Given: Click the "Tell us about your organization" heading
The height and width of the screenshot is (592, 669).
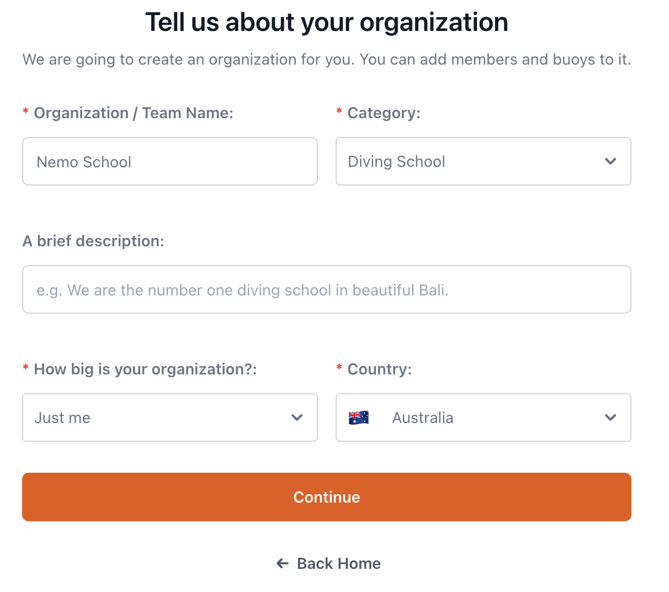Looking at the screenshot, I should coord(326,23).
